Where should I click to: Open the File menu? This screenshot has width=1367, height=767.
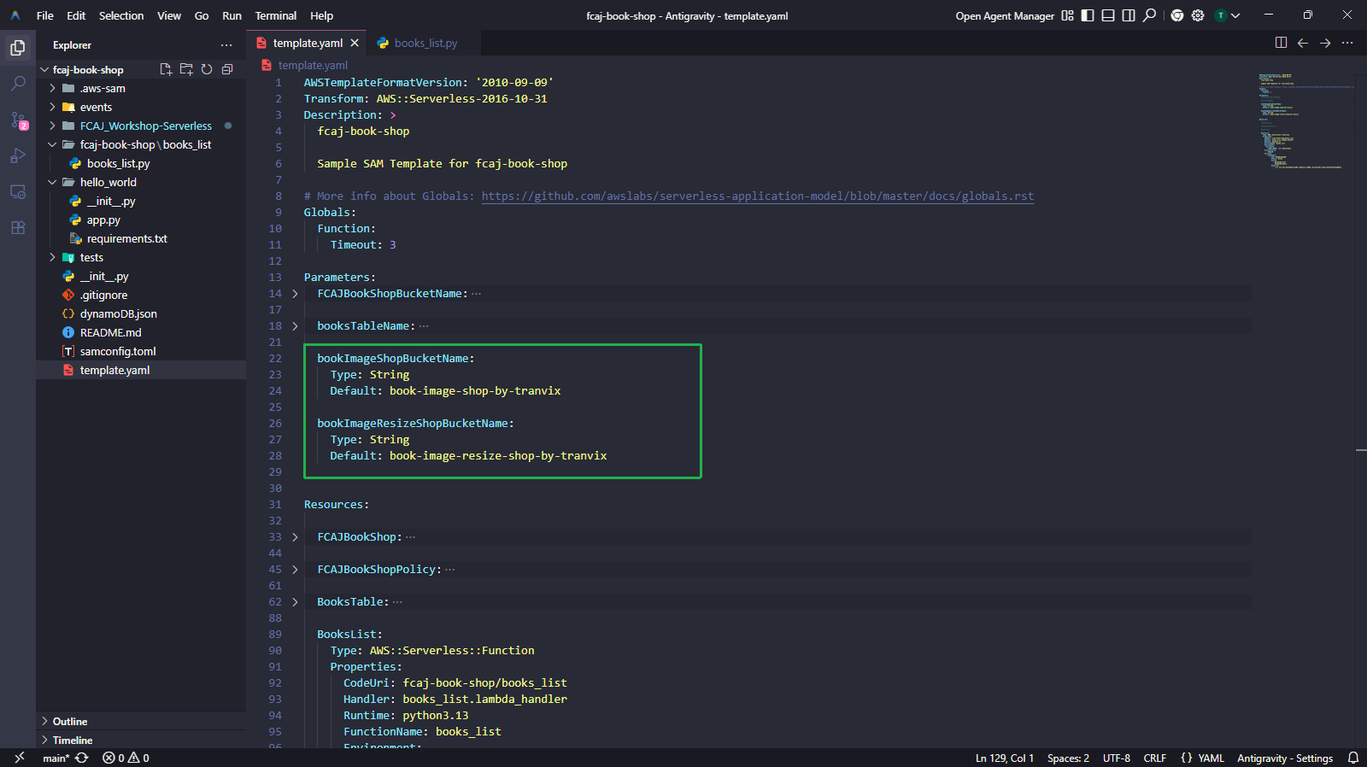click(x=45, y=15)
